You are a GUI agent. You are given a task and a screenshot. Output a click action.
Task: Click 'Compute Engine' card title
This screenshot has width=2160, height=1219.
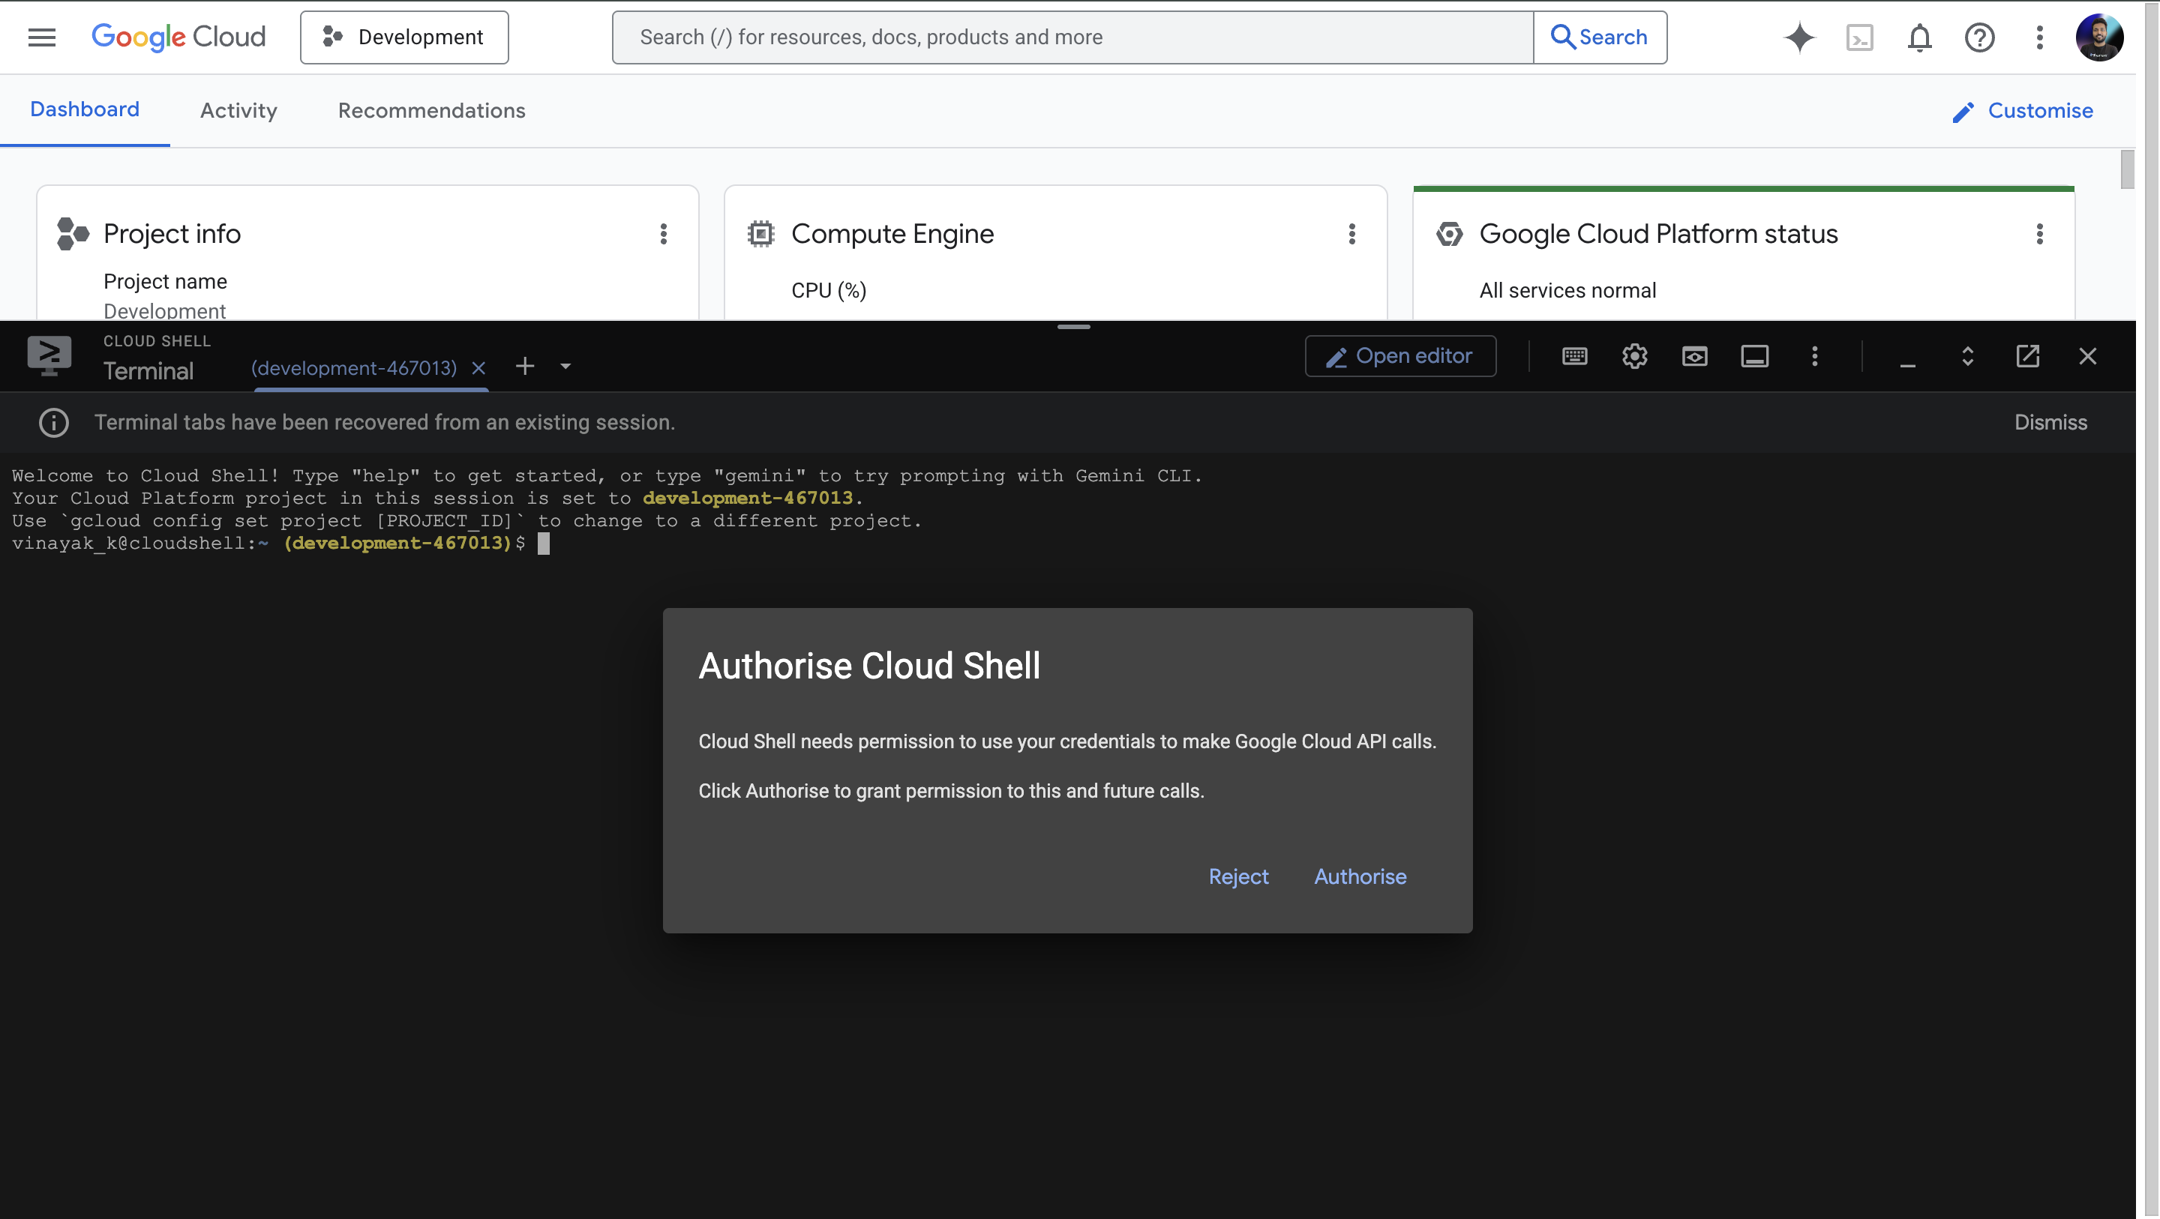(x=892, y=234)
